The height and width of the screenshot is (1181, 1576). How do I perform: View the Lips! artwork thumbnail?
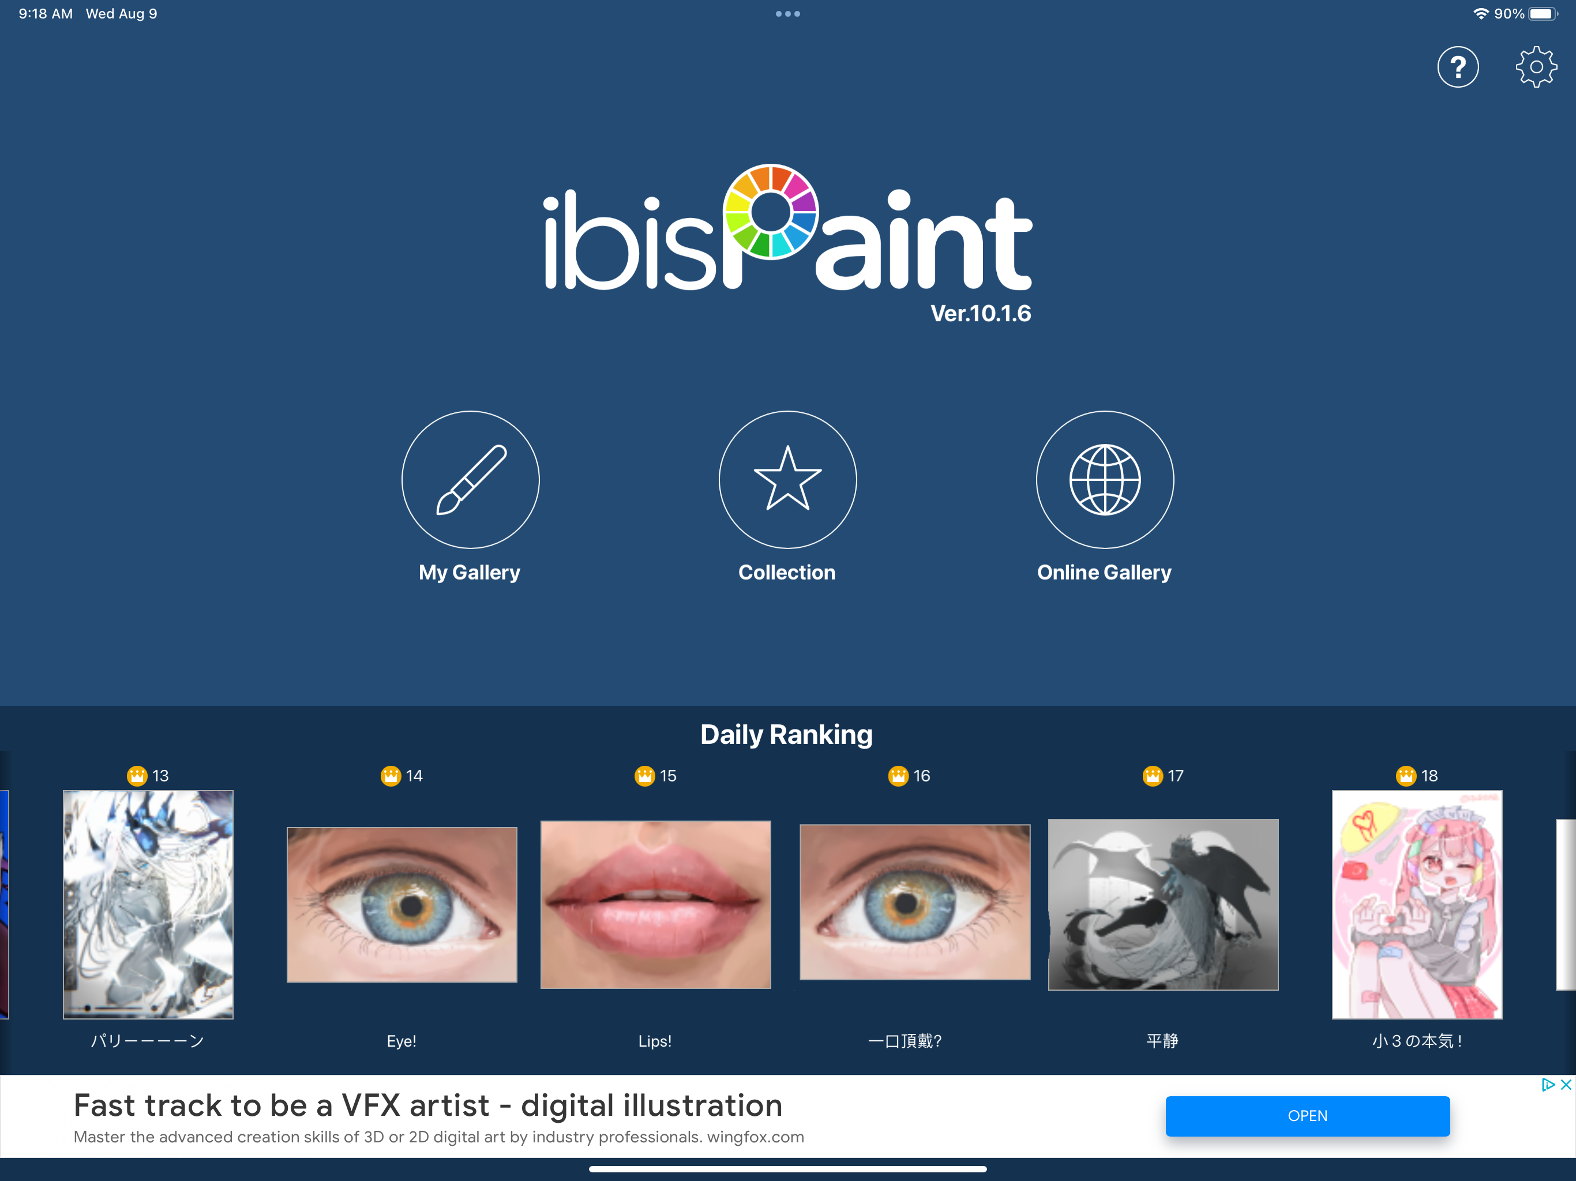pos(655,905)
